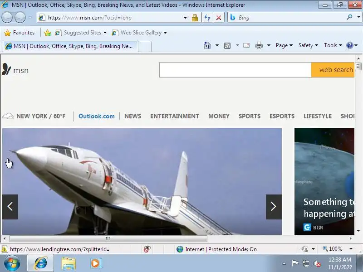This screenshot has height=272, width=363.
Task: Click the MSN web search text field
Action: [235, 70]
